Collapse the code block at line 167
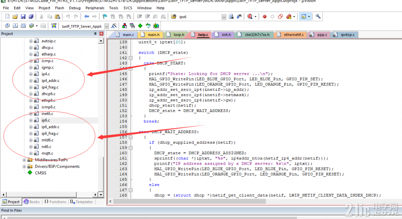 [131, 190]
